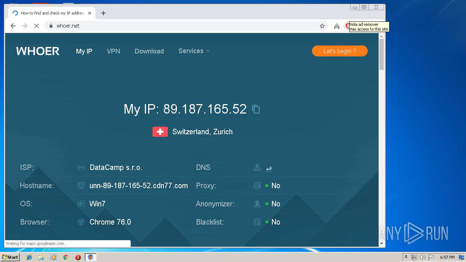Open Windows Media Player from taskbar

(54, 257)
